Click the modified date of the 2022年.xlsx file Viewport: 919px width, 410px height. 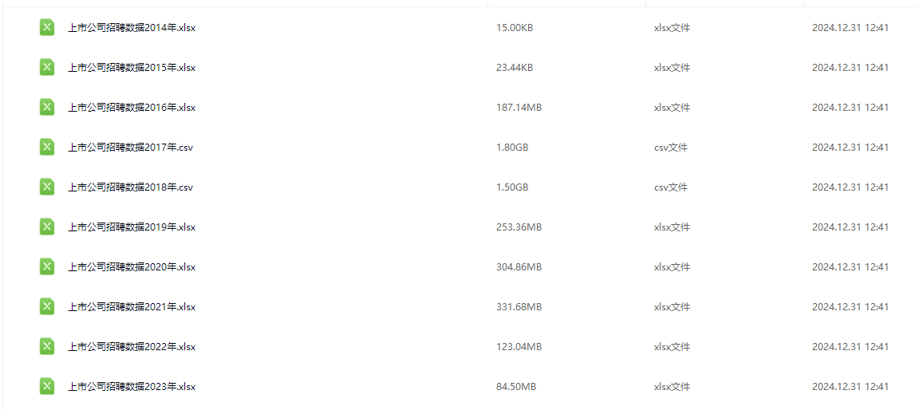(850, 347)
